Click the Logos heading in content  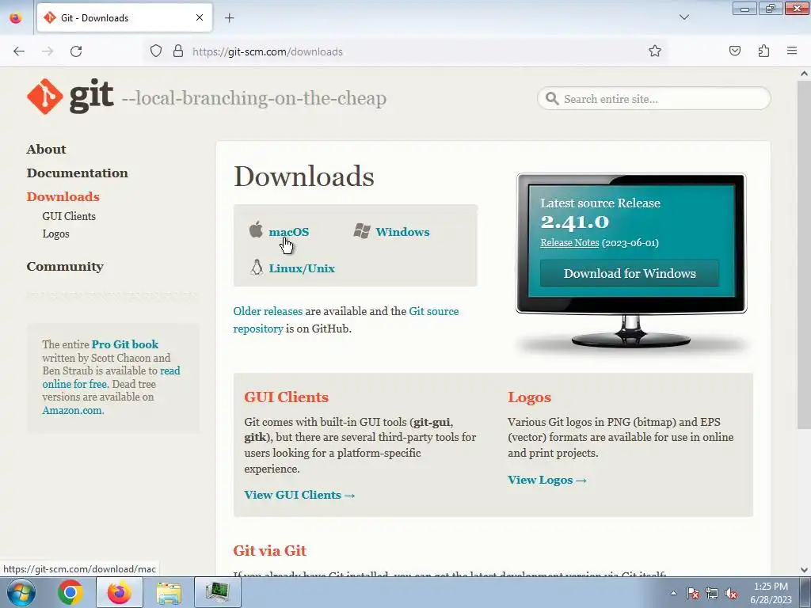click(529, 397)
